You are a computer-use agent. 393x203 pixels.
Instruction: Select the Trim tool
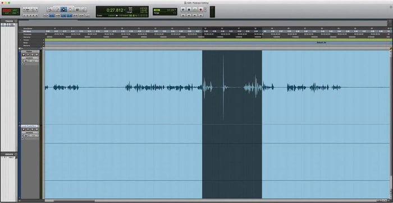(57, 10)
